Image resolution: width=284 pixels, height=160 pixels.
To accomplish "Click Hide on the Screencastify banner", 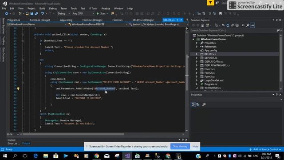I will click(x=195, y=146).
